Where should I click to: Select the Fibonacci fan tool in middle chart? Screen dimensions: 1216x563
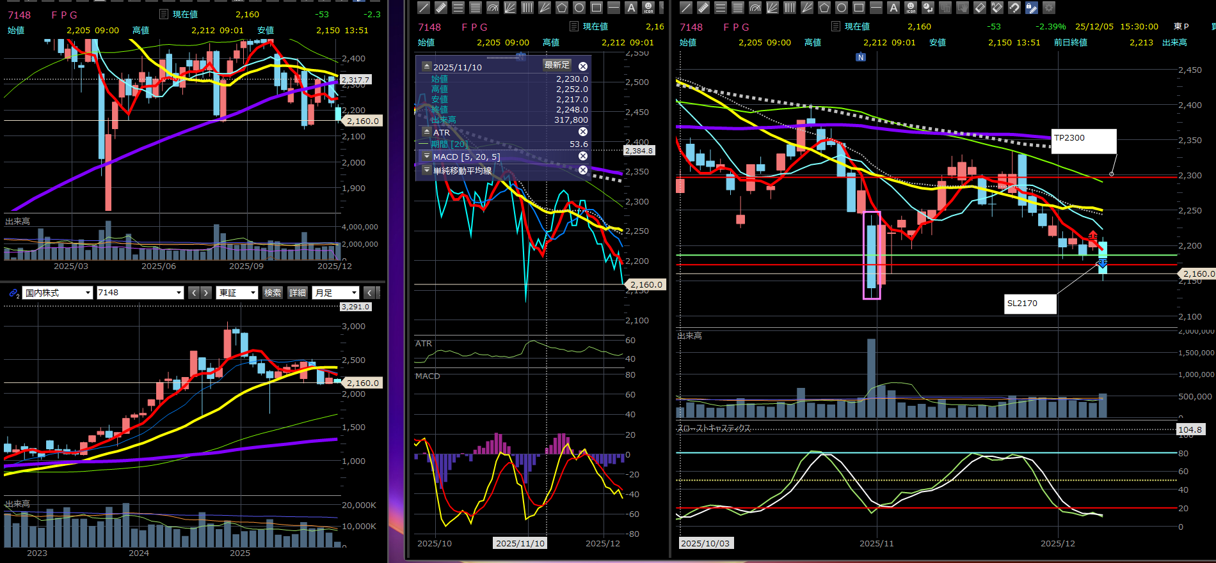click(510, 8)
